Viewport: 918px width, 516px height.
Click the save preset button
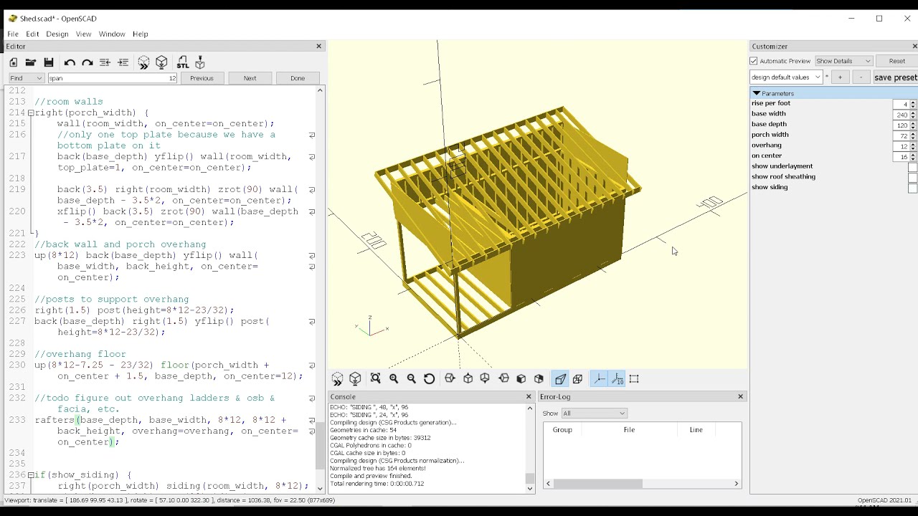(x=895, y=77)
